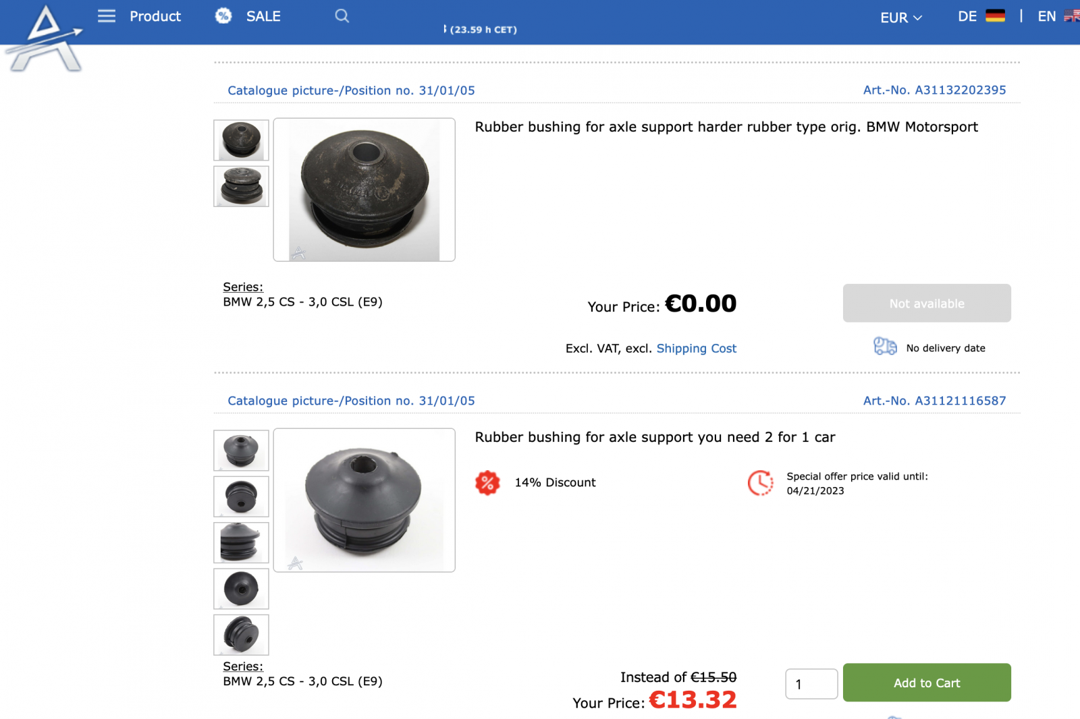Click the Shipping Cost link

click(x=697, y=349)
